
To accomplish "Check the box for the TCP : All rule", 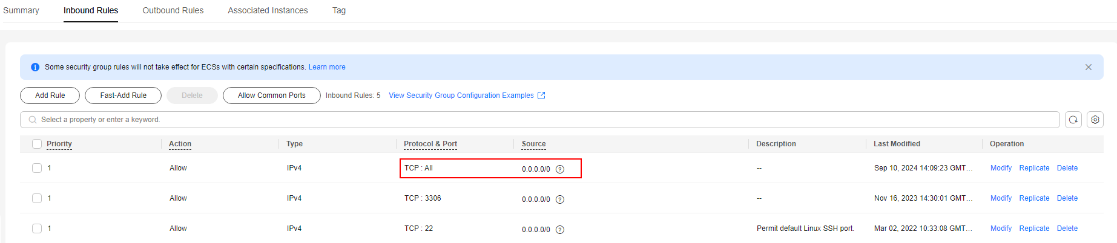I will click(x=37, y=168).
